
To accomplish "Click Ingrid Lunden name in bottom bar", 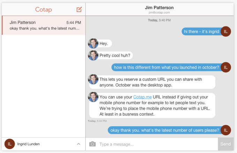I will pyautogui.click(x=29, y=144).
